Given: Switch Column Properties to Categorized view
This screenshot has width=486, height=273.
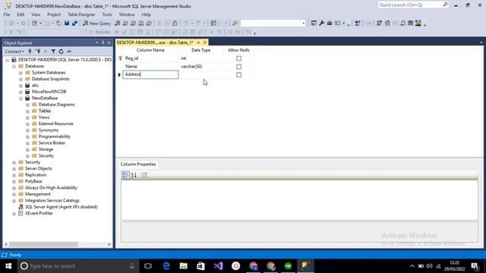Looking at the screenshot, I should coord(125,175).
